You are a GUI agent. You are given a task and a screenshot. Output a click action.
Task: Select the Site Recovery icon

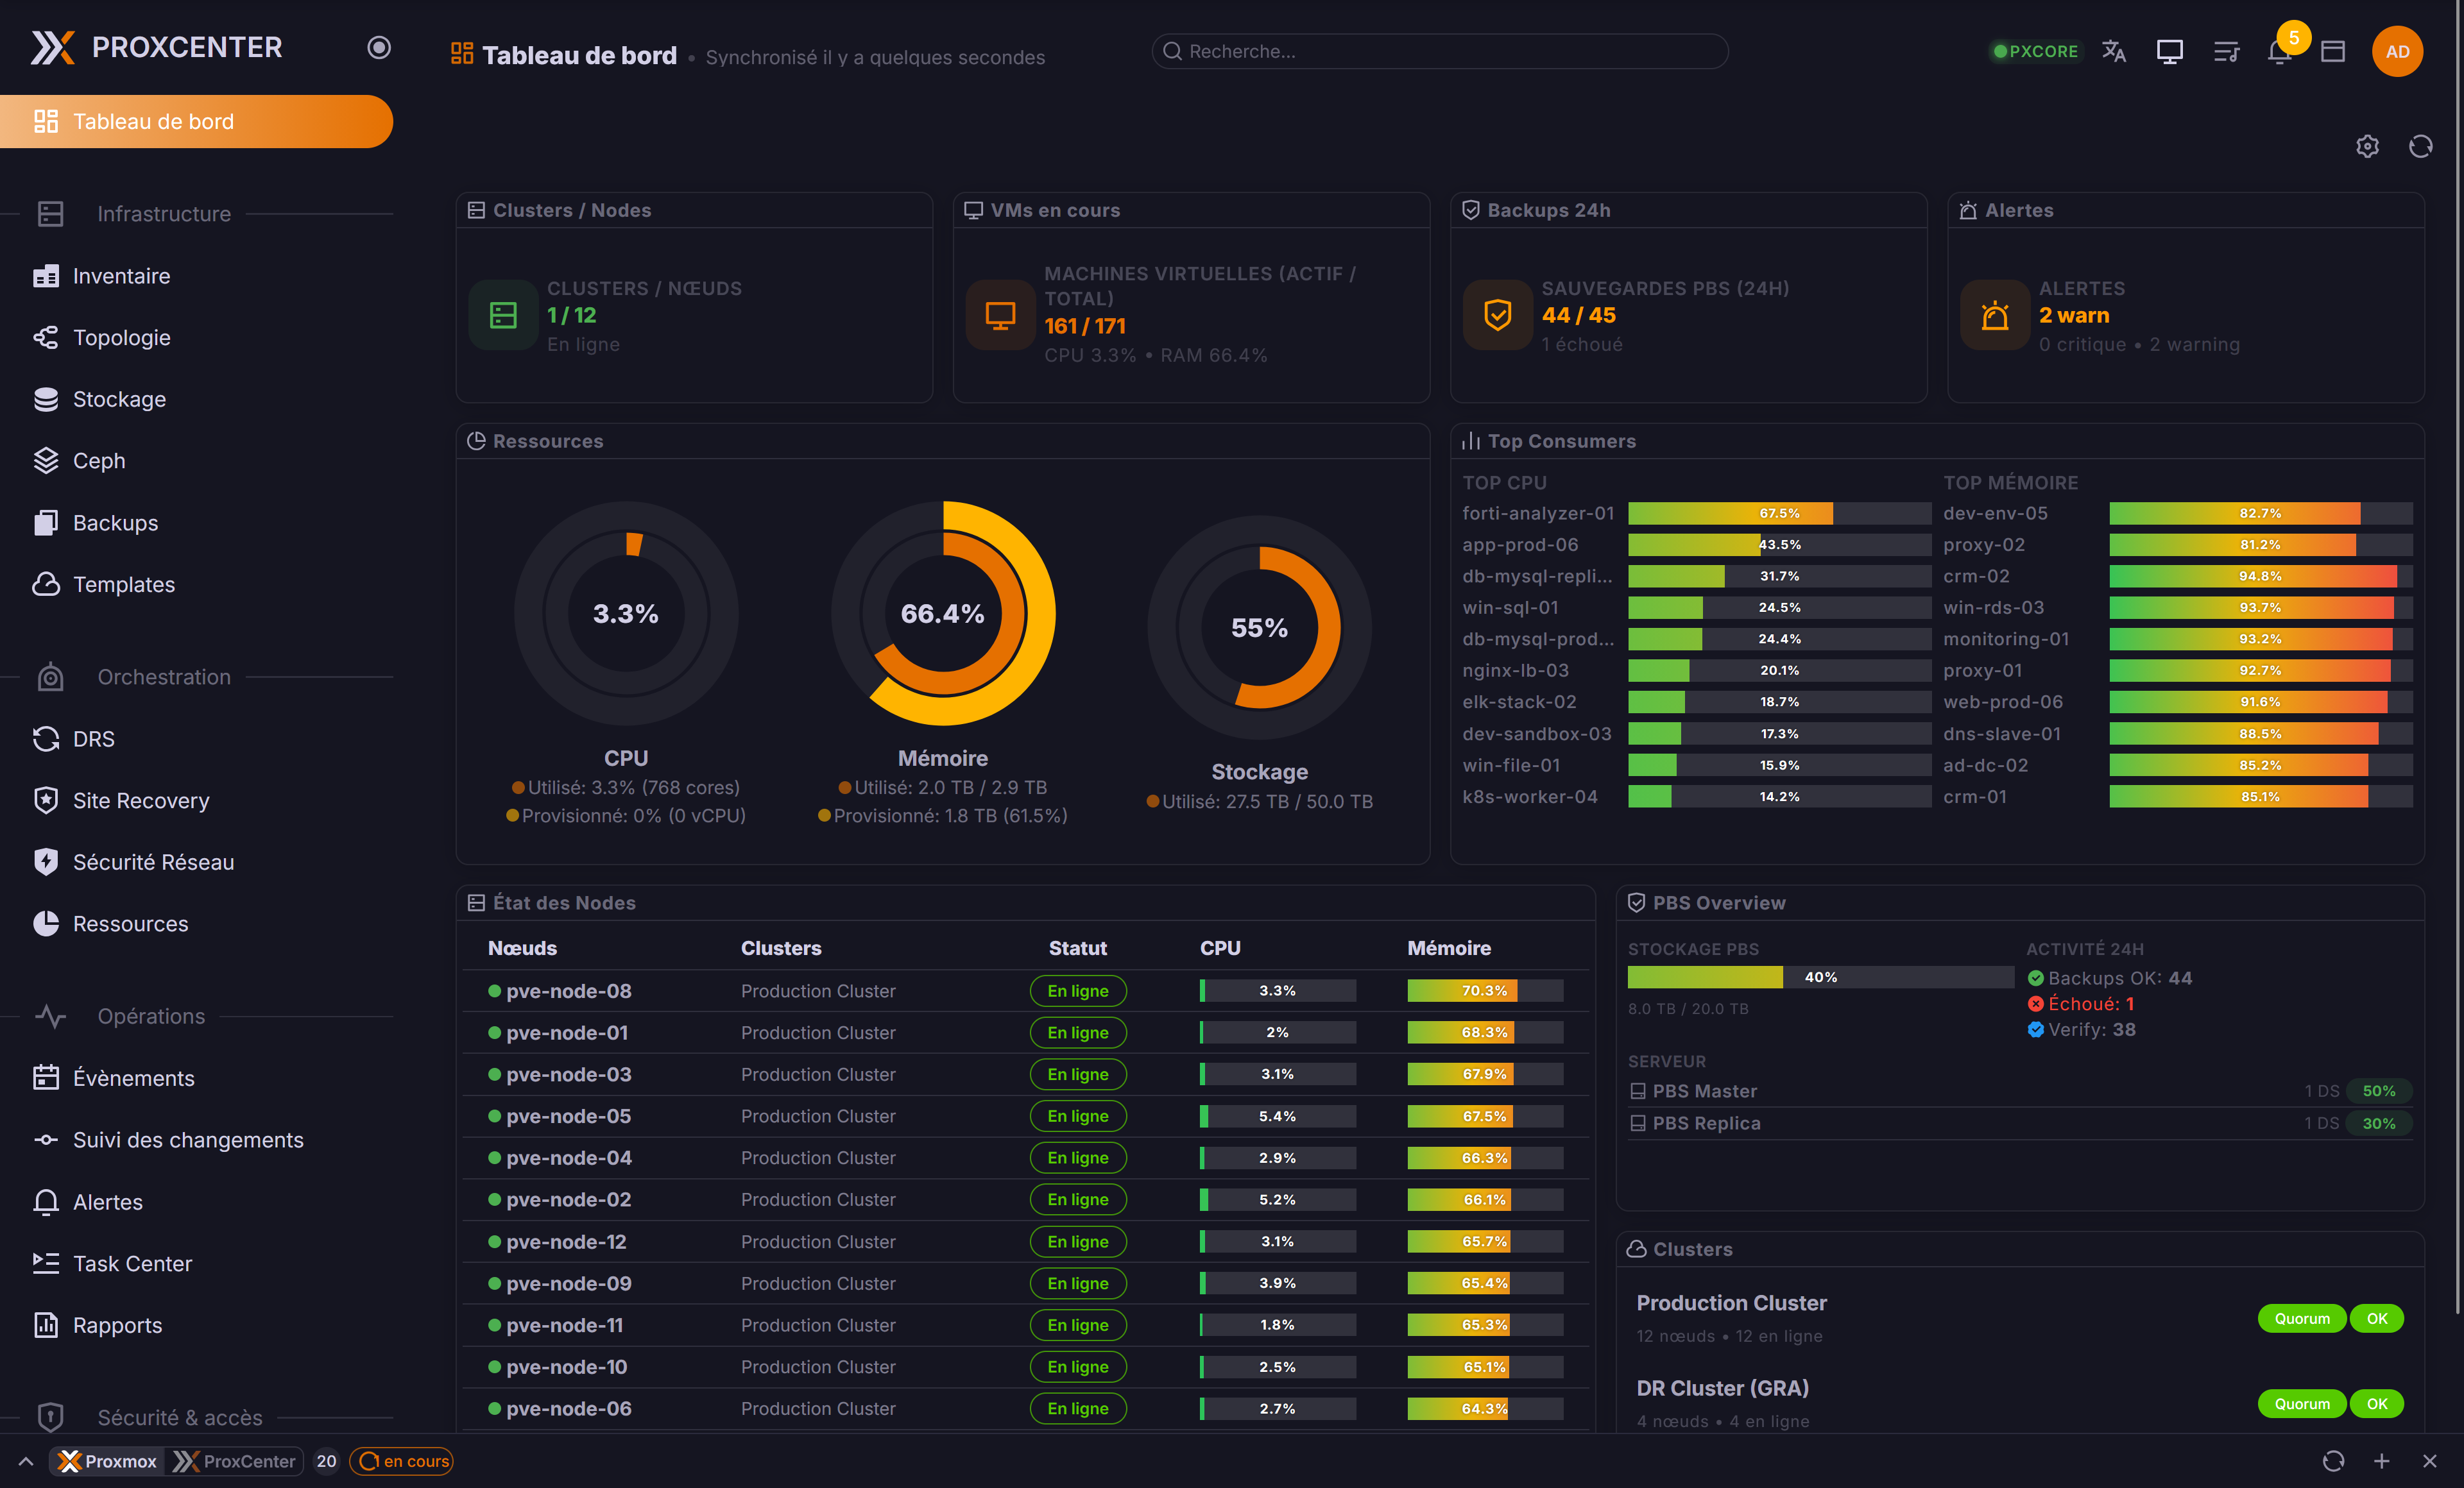pyautogui.click(x=46, y=800)
